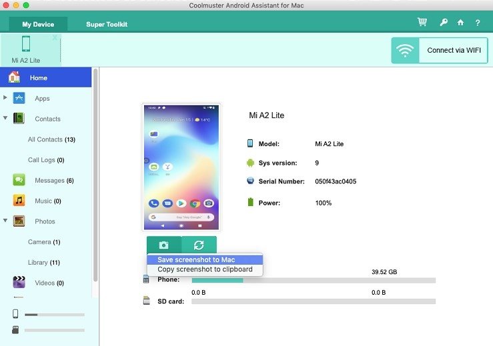Open Music (0) label

[48, 201]
